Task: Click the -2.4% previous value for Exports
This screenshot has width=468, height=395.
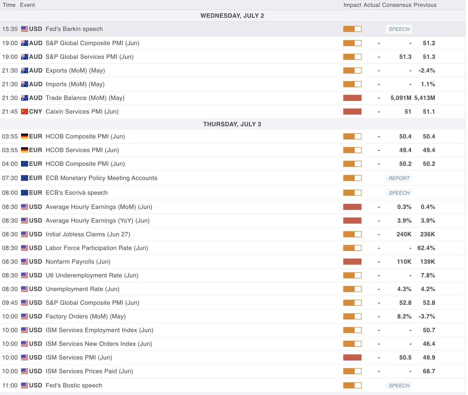Action: (x=427, y=71)
